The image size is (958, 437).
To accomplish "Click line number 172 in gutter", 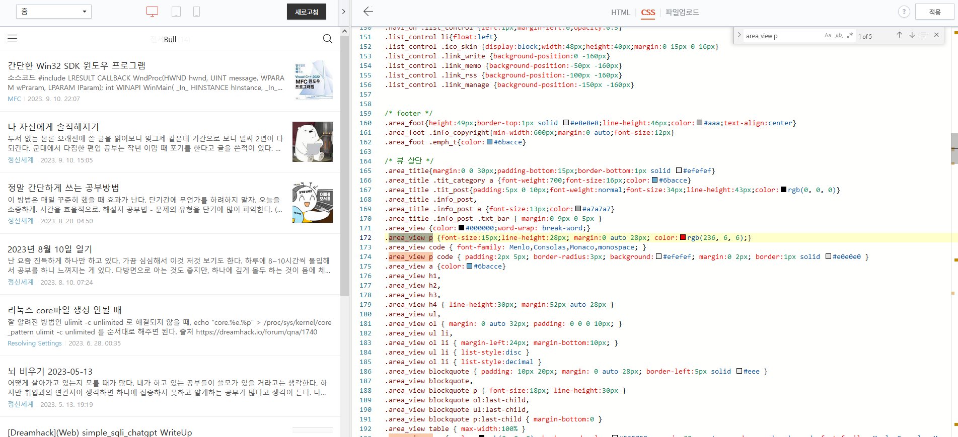I will click(x=365, y=238).
